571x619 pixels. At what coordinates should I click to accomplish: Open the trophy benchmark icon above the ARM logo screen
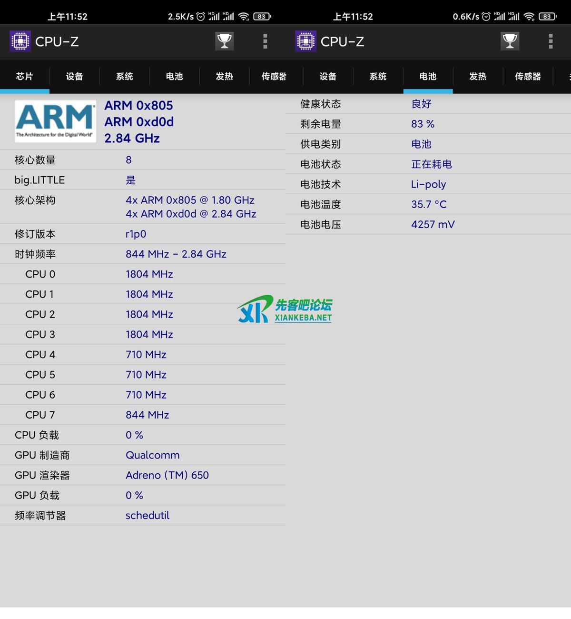(224, 41)
